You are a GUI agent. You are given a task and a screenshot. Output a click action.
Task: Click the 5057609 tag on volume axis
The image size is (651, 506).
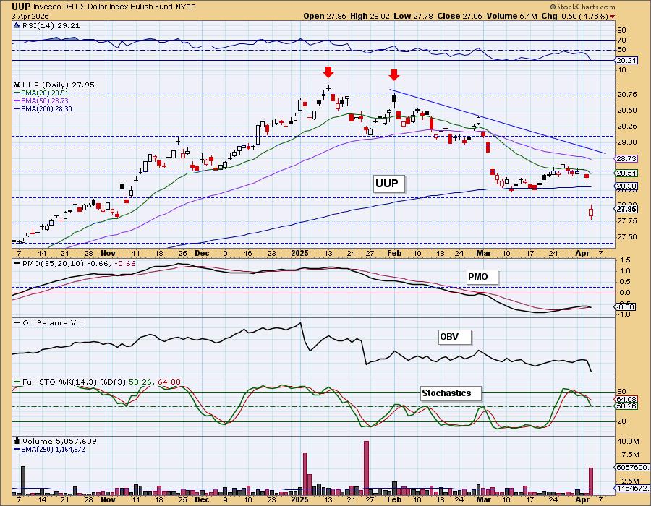click(x=632, y=468)
